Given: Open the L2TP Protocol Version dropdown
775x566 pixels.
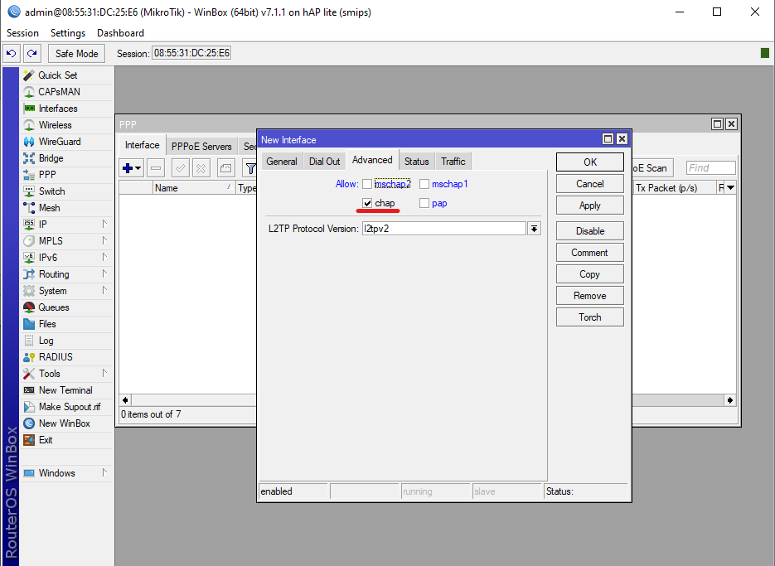Looking at the screenshot, I should point(534,229).
